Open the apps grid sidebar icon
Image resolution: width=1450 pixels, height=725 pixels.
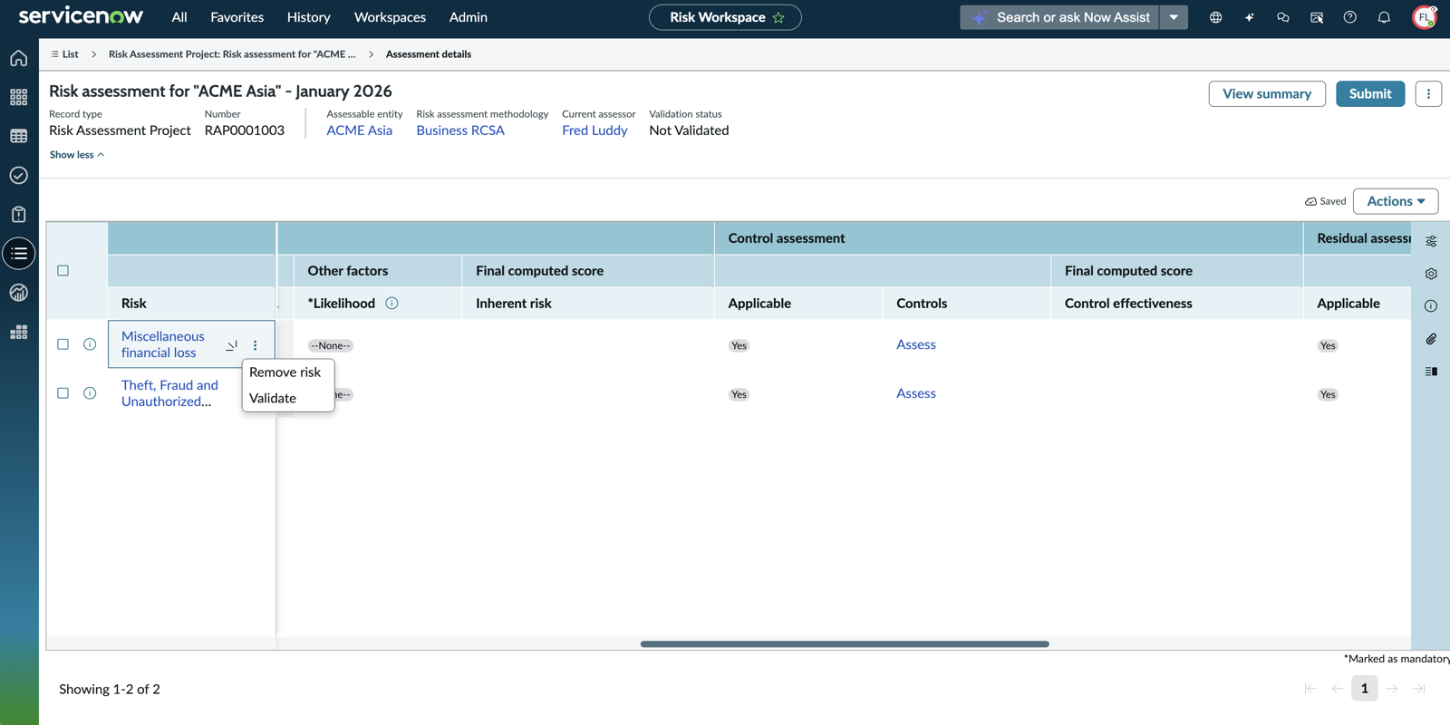click(x=19, y=97)
